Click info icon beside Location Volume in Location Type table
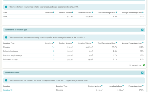 (x=92, y=43)
